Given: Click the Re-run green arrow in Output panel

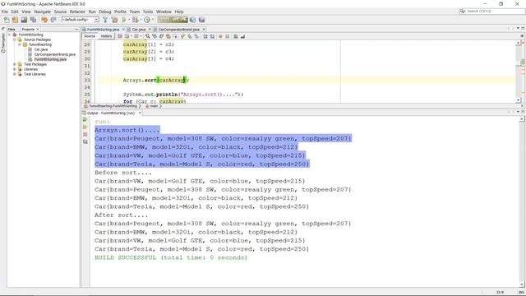Looking at the screenshot, I should point(85,120).
